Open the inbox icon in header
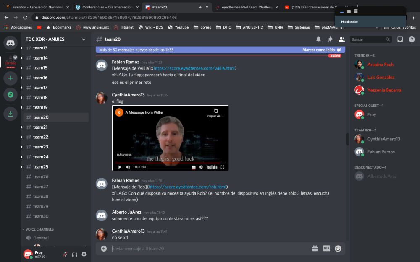This screenshot has height=262, width=420. click(400, 39)
